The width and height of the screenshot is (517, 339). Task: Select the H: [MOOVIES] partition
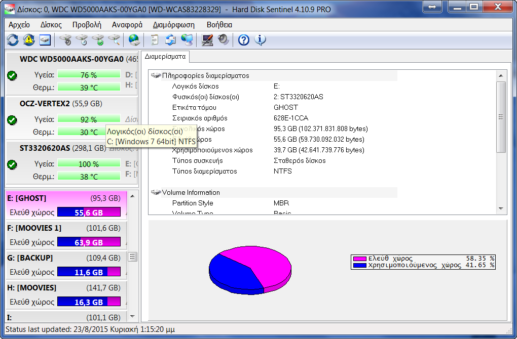[x=66, y=295]
